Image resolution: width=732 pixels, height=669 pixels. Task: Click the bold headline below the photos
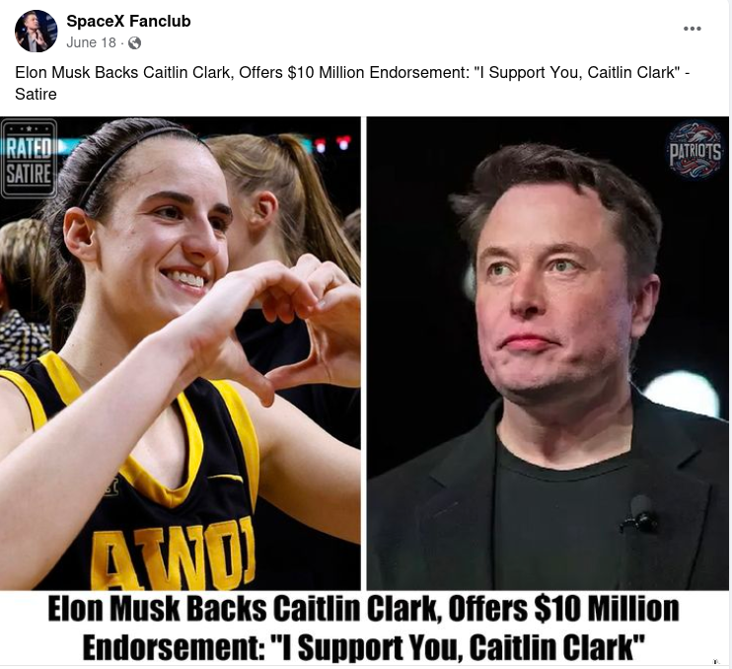tap(364, 628)
